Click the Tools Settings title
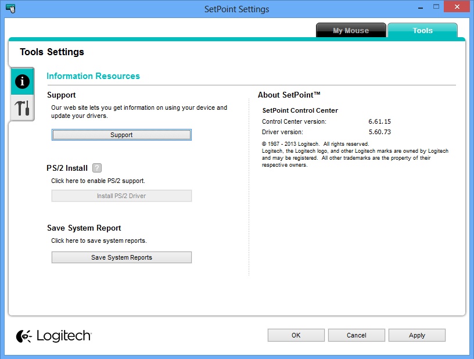 [x=52, y=52]
